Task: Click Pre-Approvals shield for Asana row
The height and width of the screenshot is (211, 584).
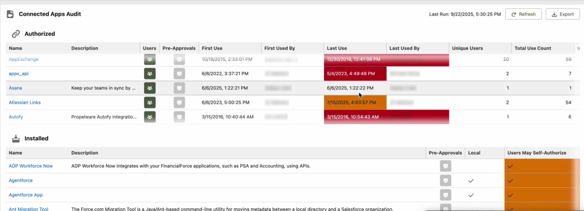Action: click(x=179, y=88)
